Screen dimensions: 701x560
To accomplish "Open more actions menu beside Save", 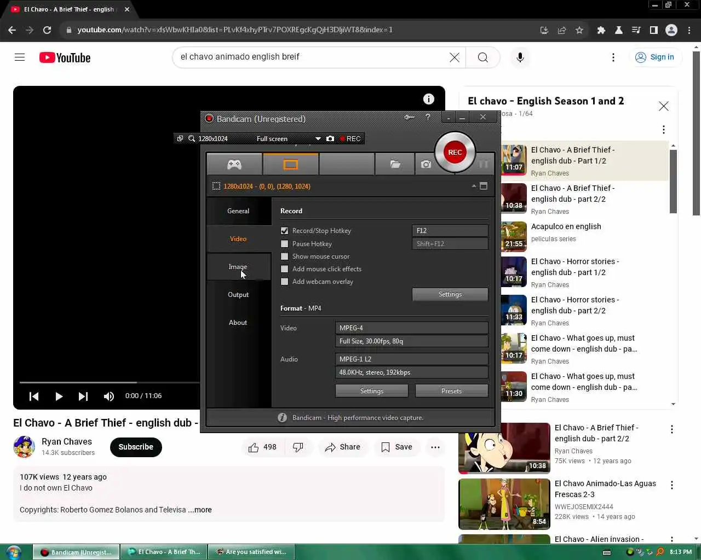I will 435,447.
